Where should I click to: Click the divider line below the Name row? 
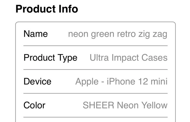[x=95, y=46]
